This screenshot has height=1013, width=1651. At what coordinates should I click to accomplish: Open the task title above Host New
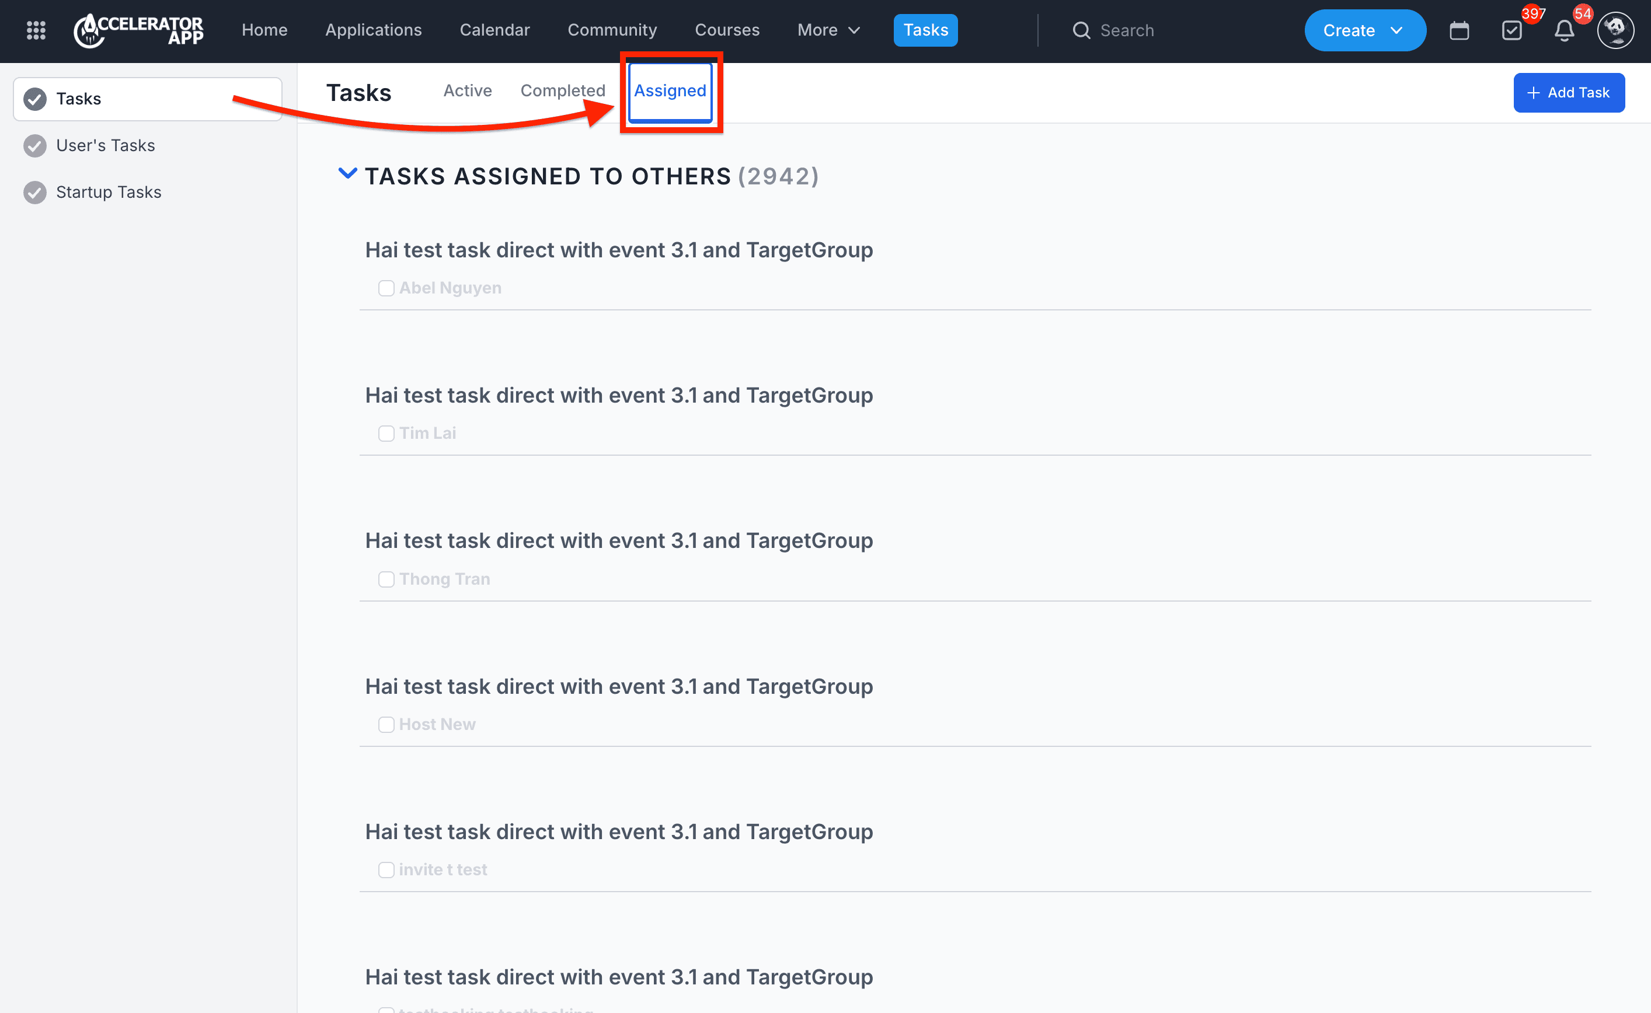coord(619,687)
